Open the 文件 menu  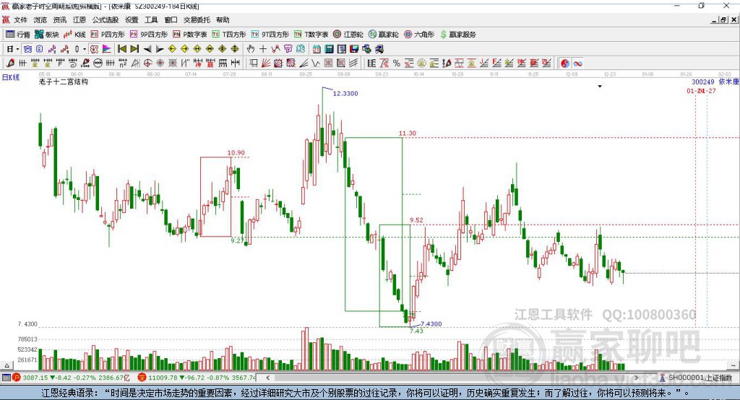pos(21,19)
